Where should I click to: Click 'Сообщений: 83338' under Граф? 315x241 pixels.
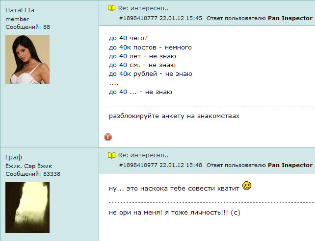coord(33,174)
